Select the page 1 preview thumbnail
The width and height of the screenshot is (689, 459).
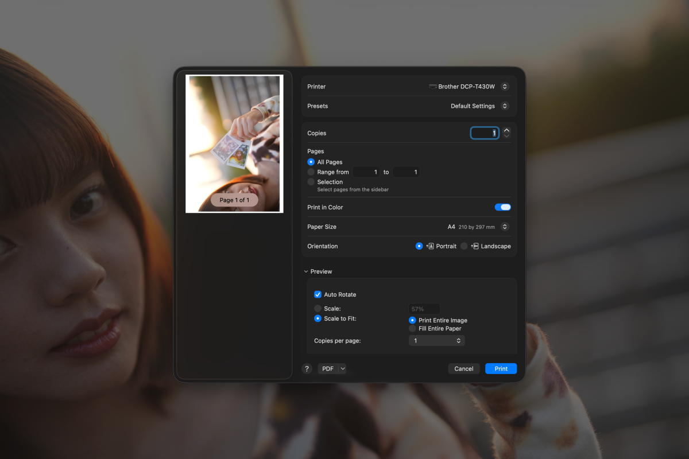pyautogui.click(x=234, y=143)
